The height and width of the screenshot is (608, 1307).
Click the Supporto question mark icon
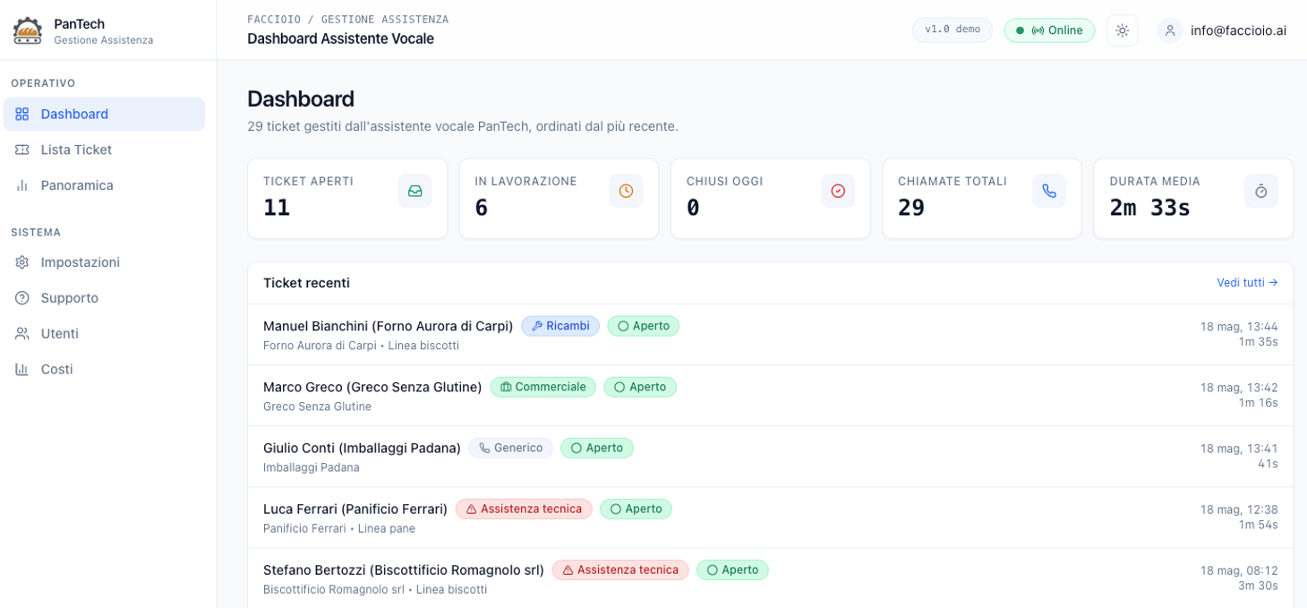pyautogui.click(x=22, y=298)
